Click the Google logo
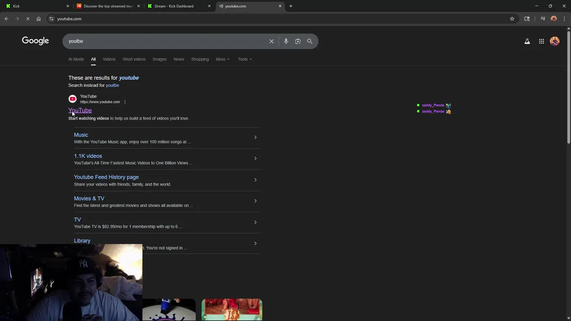Viewport: 571px width, 321px height. click(x=35, y=41)
